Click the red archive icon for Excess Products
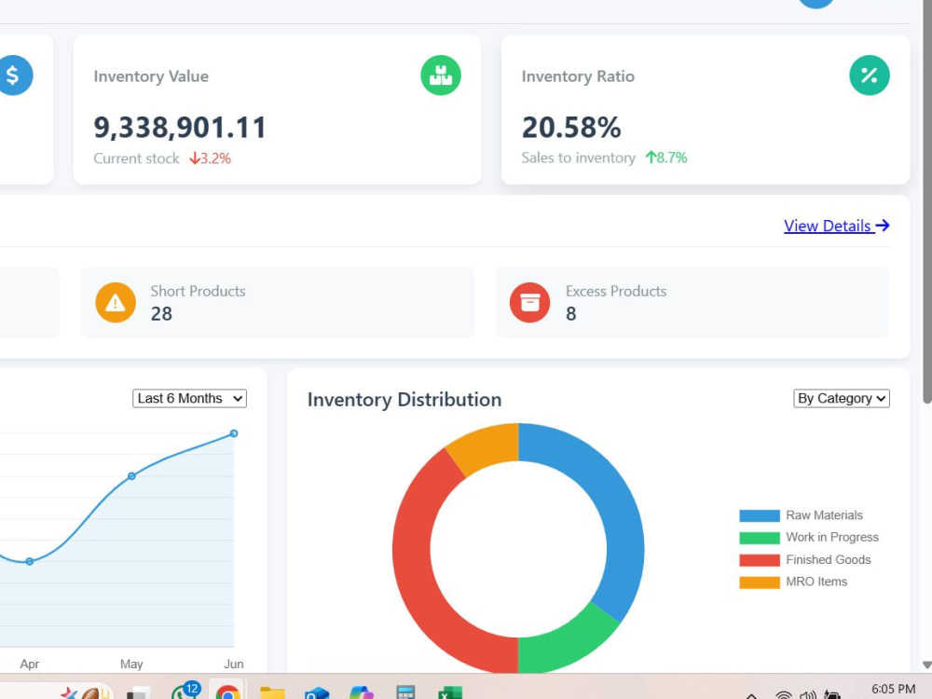932x699 pixels. pyautogui.click(x=529, y=303)
